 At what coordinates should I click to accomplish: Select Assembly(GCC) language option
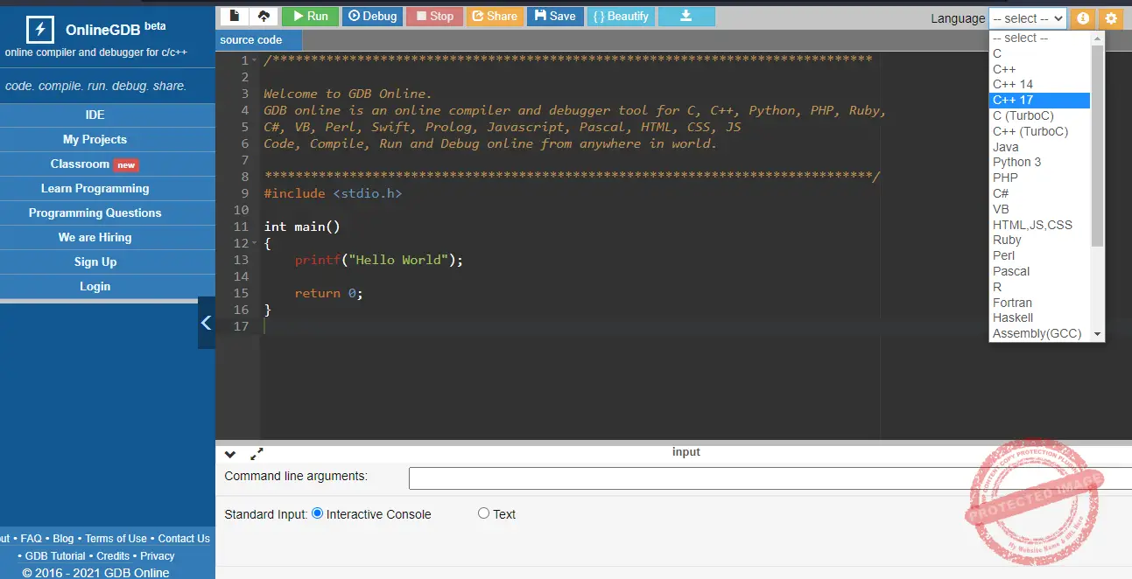[x=1040, y=333]
